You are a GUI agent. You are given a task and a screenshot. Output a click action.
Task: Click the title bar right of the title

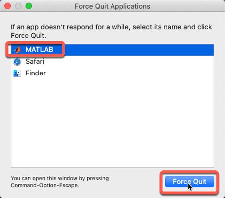(x=187, y=6)
